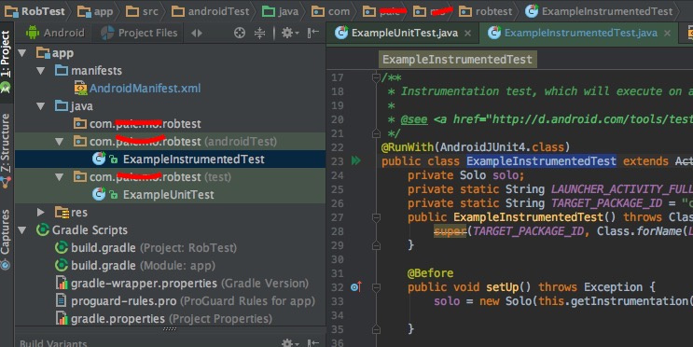Click the collapse all icon in project toolbar
The image size is (693, 347).
pyautogui.click(x=260, y=33)
